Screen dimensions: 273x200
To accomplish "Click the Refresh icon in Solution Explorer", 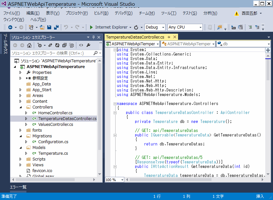I will (57, 45).
